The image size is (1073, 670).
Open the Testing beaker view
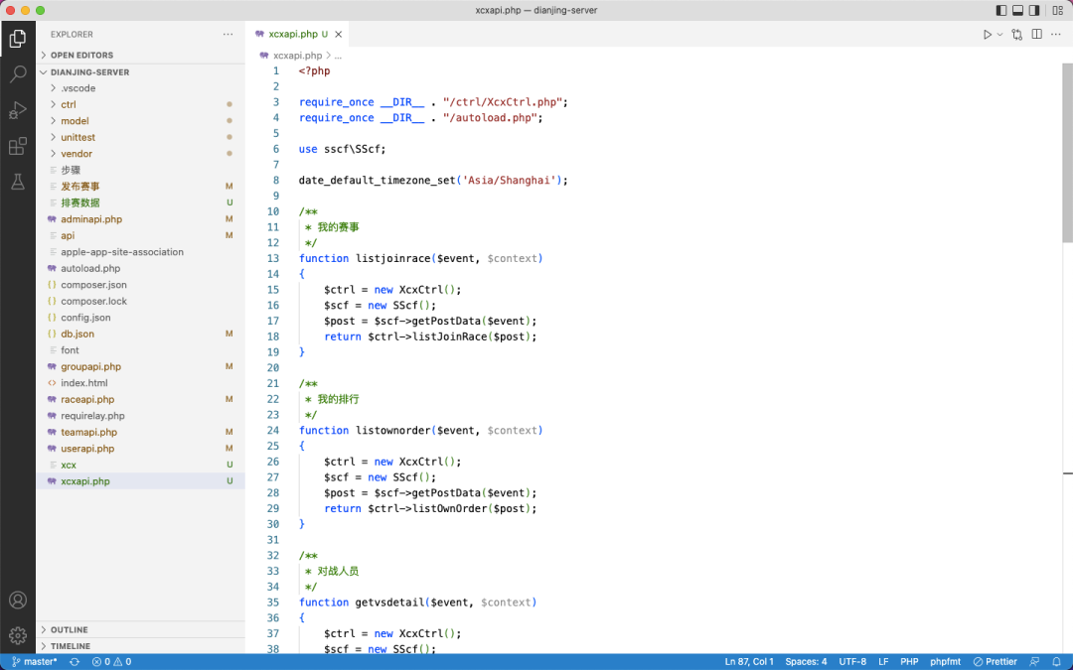(18, 182)
